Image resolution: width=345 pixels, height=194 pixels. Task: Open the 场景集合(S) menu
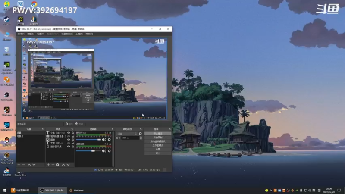tap(67, 34)
